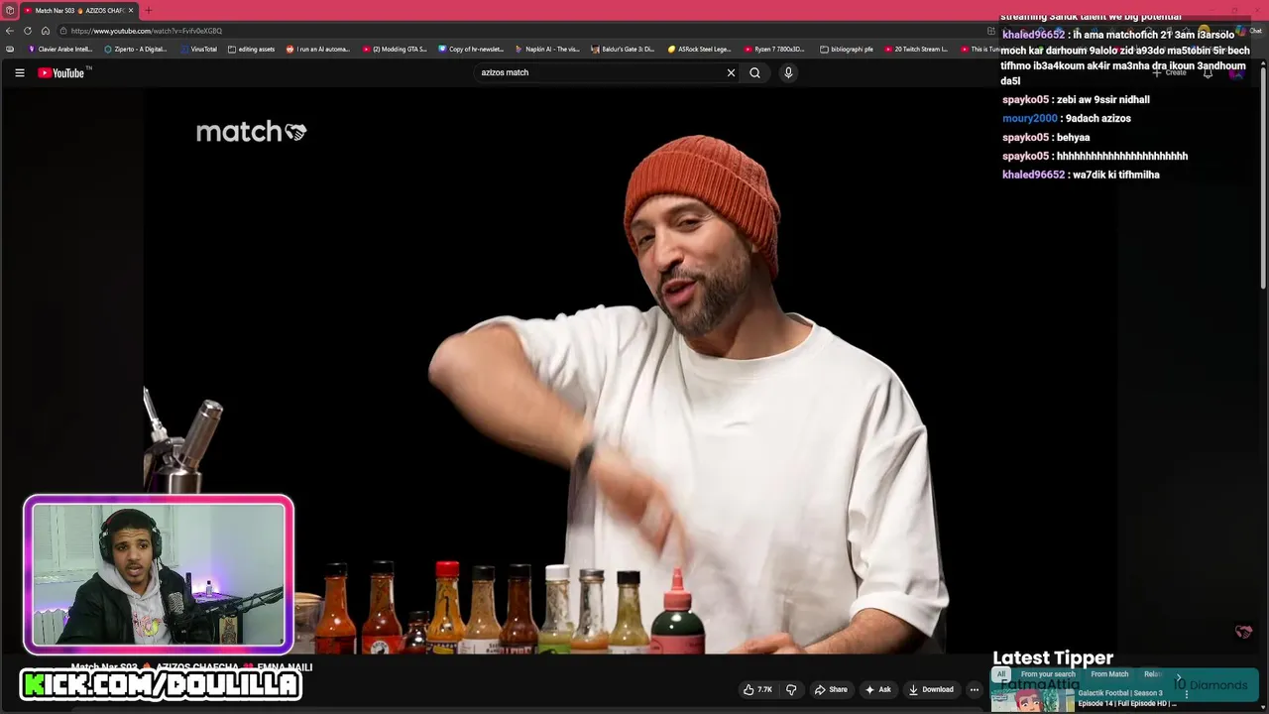
Task: Click the YouTube search input field
Action: (x=600, y=72)
